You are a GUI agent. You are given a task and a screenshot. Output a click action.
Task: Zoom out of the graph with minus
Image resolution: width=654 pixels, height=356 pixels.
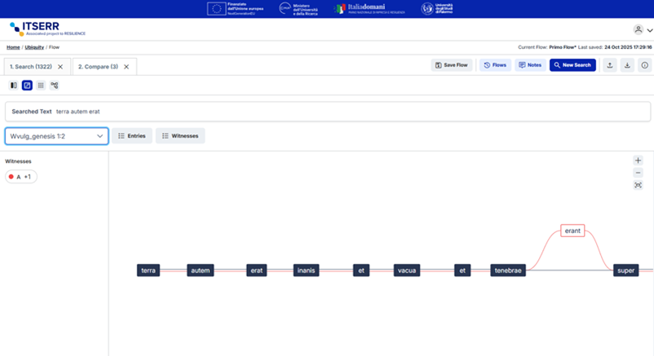(x=638, y=173)
